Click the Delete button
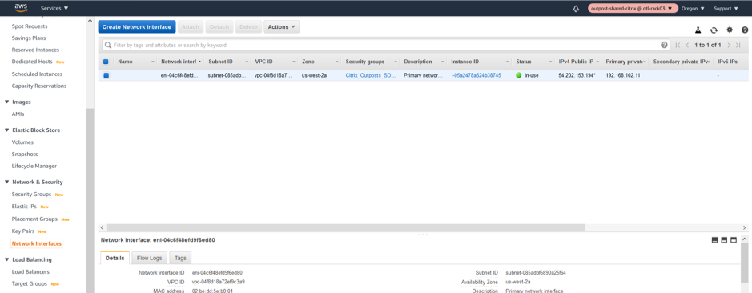The width and height of the screenshot is (752, 293). [x=248, y=27]
